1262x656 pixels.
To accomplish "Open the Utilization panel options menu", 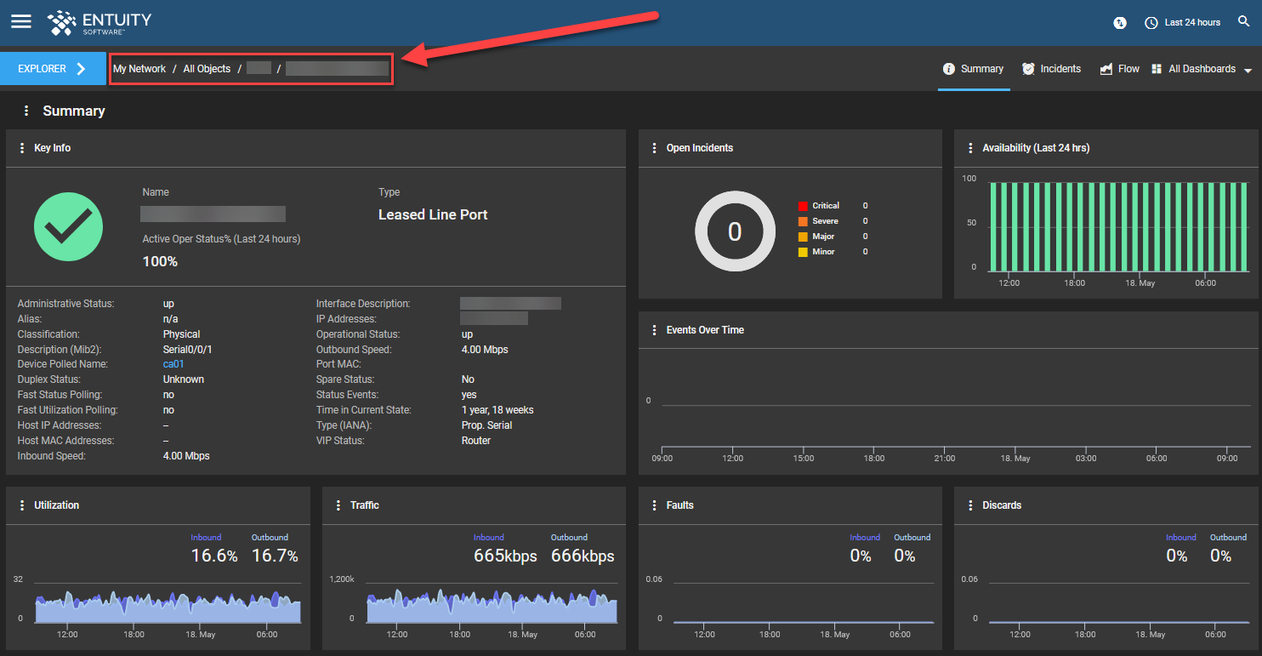I will click(22, 505).
